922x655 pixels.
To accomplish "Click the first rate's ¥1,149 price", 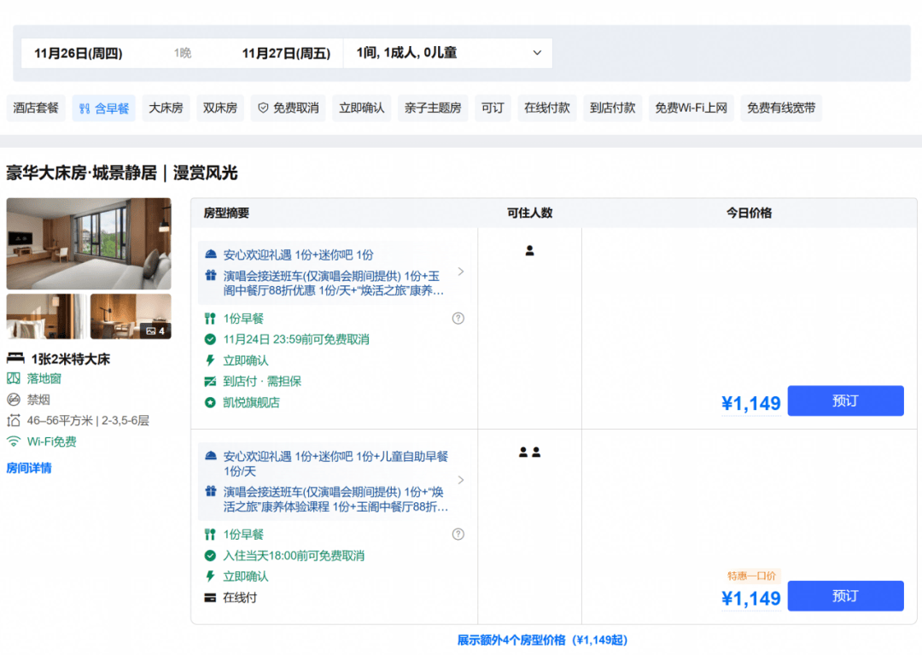I will point(751,403).
